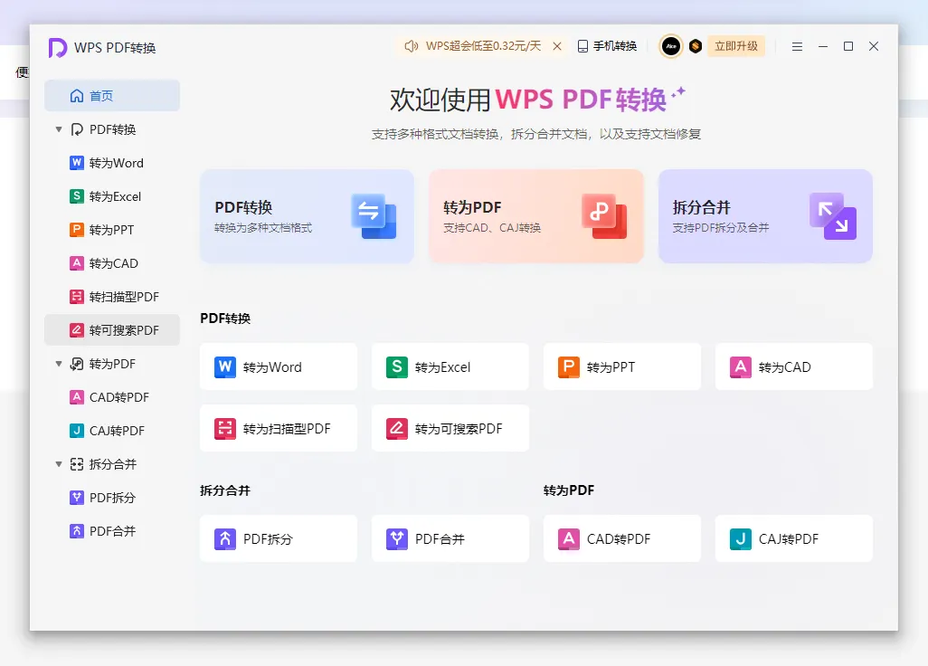Click 转为扫描型PDF tile in main panel
The image size is (928, 666).
279,428
